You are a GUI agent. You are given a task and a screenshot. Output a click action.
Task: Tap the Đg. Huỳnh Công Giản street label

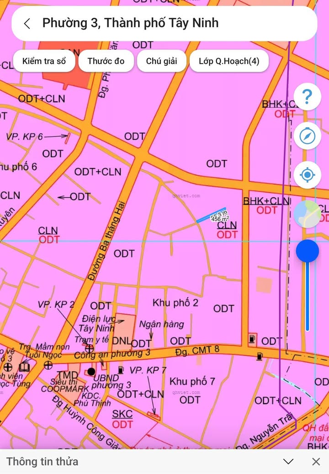point(86,422)
